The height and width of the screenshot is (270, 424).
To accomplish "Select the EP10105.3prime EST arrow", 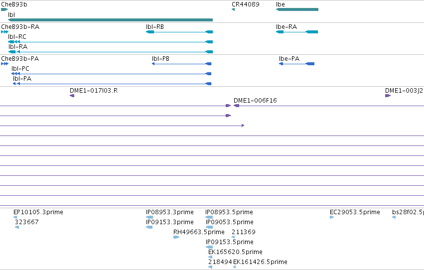I will [15, 217].
